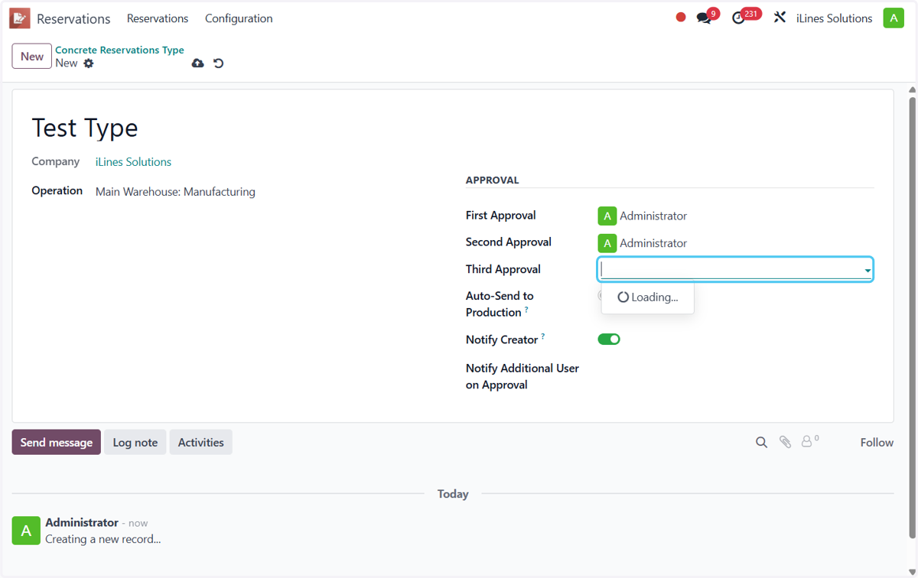Click the gear actions icon beside New
The width and height of the screenshot is (918, 578).
pos(89,63)
